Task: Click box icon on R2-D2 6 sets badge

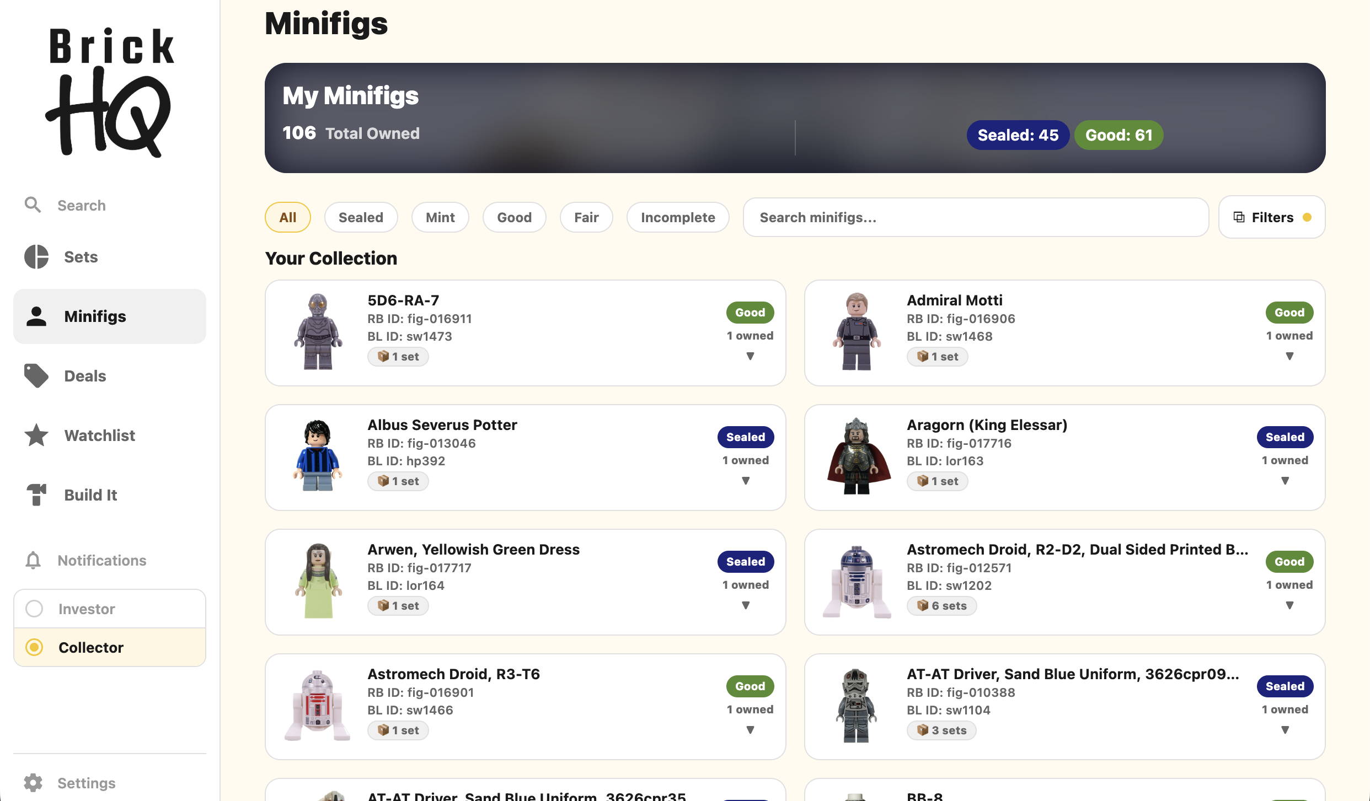Action: click(x=923, y=606)
